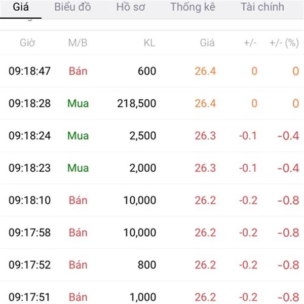
Task: Click the M/B column header
Action: pyautogui.click(x=78, y=43)
